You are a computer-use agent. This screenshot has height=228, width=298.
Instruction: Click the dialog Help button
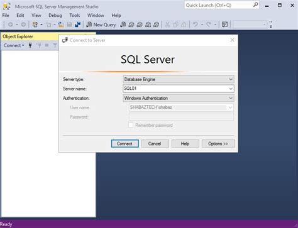click(185, 144)
